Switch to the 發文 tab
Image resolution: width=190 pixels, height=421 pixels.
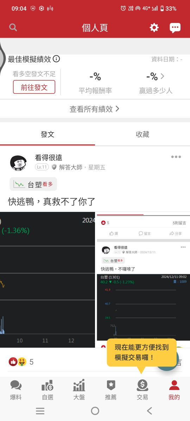pos(47,134)
